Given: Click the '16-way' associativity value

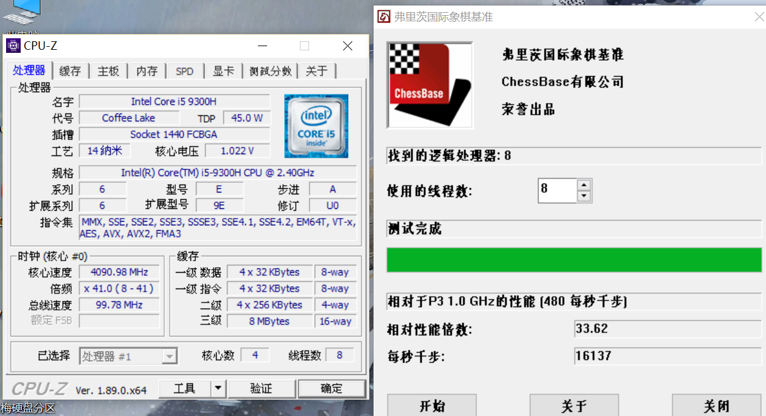Looking at the screenshot, I should click(336, 321).
